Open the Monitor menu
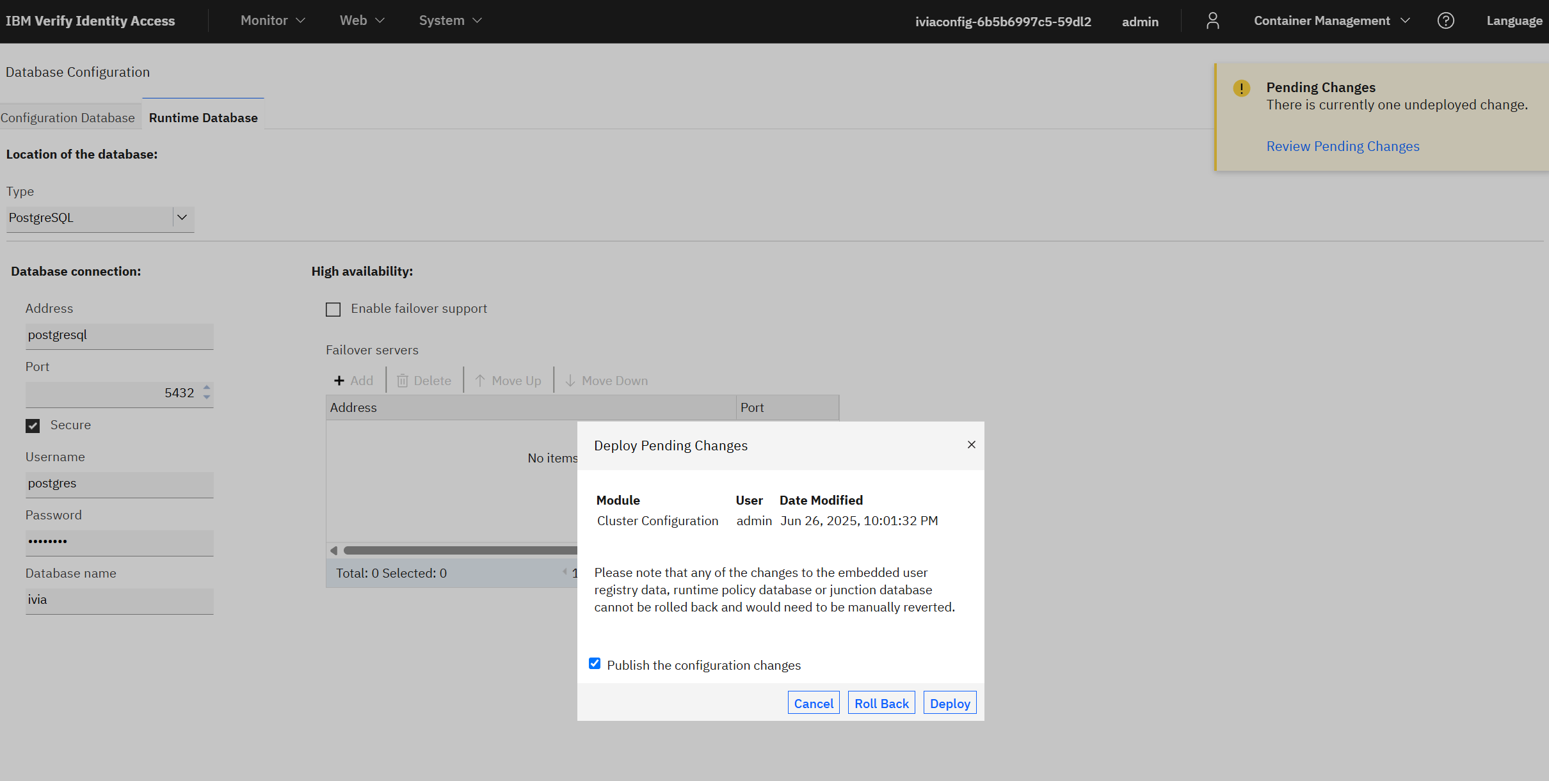1549x781 pixels. [x=272, y=21]
